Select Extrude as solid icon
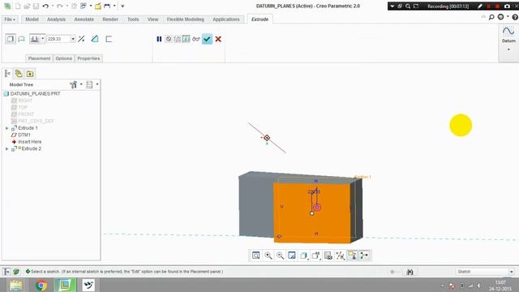Screen dimensions: 519x292 [x=11, y=39]
